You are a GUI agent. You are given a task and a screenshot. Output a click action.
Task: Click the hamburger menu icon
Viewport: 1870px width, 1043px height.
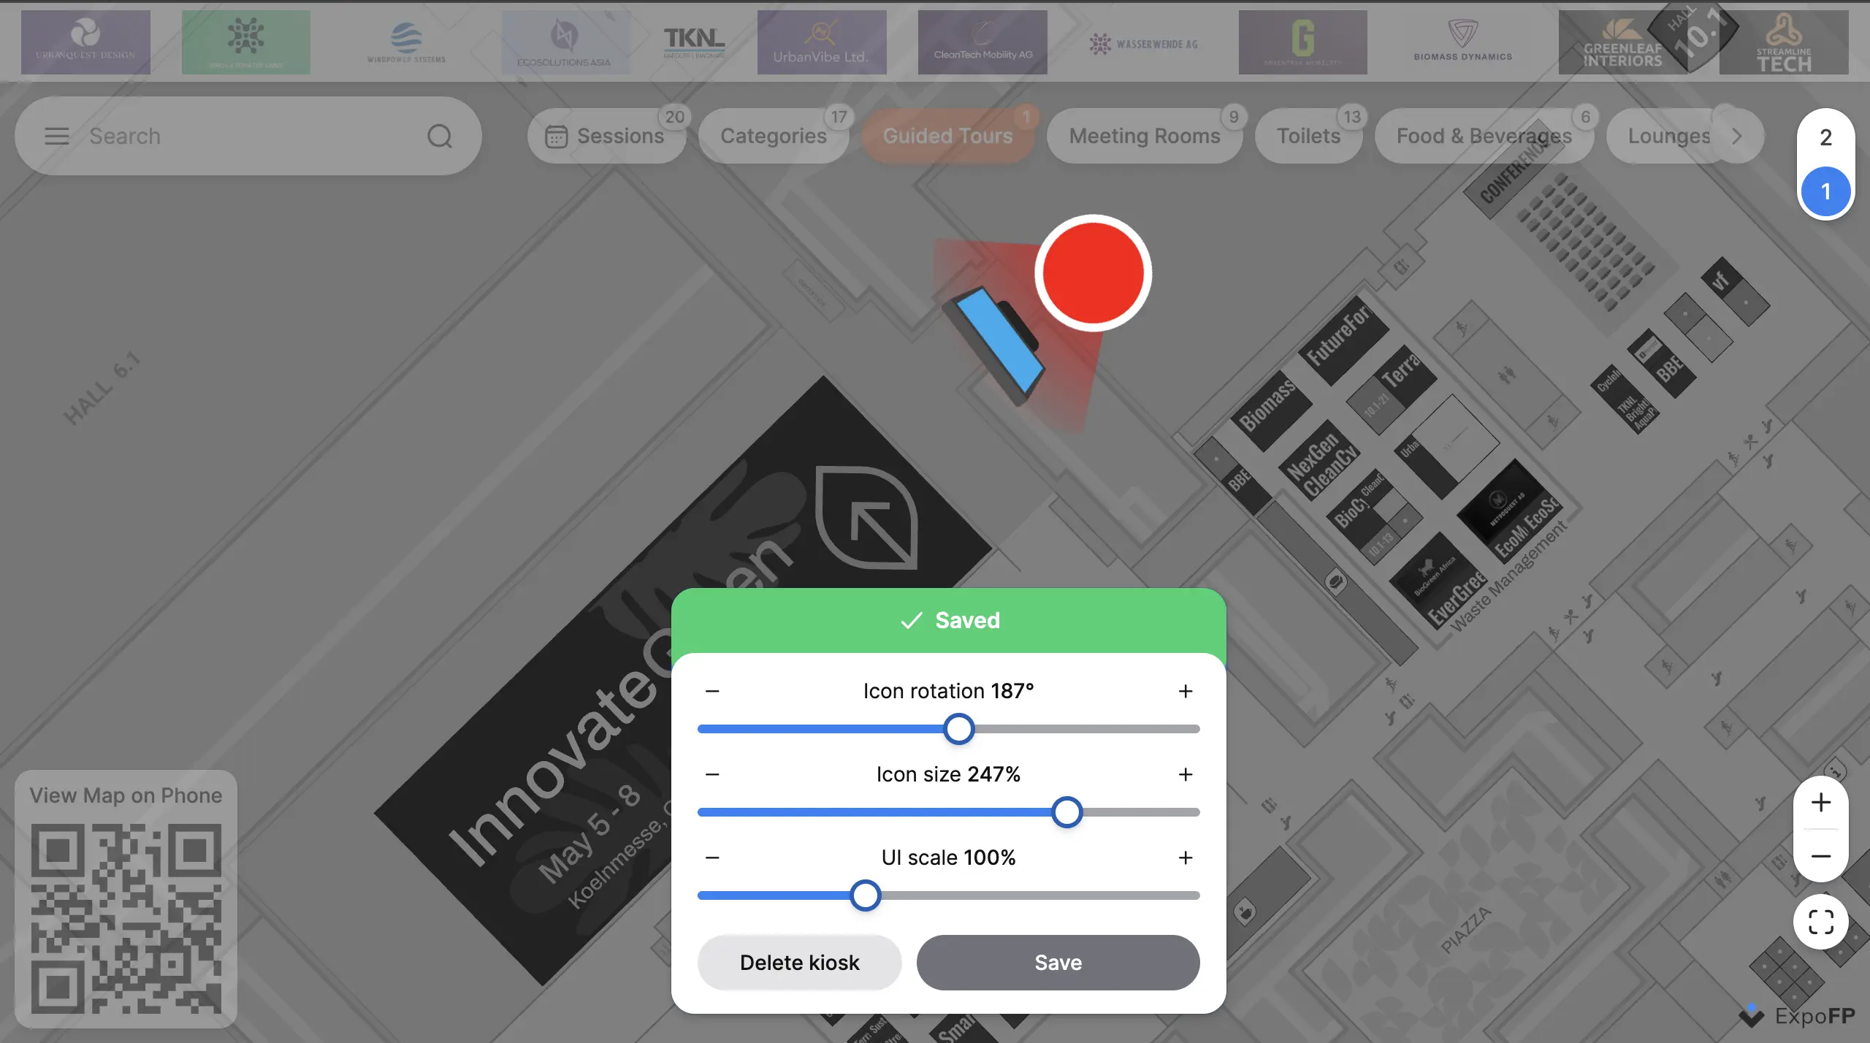coord(56,136)
